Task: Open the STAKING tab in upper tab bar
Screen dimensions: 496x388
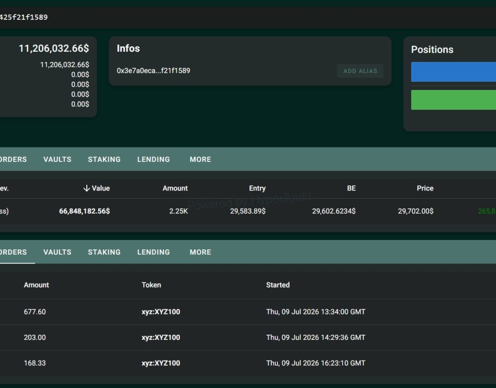Action: pos(104,159)
